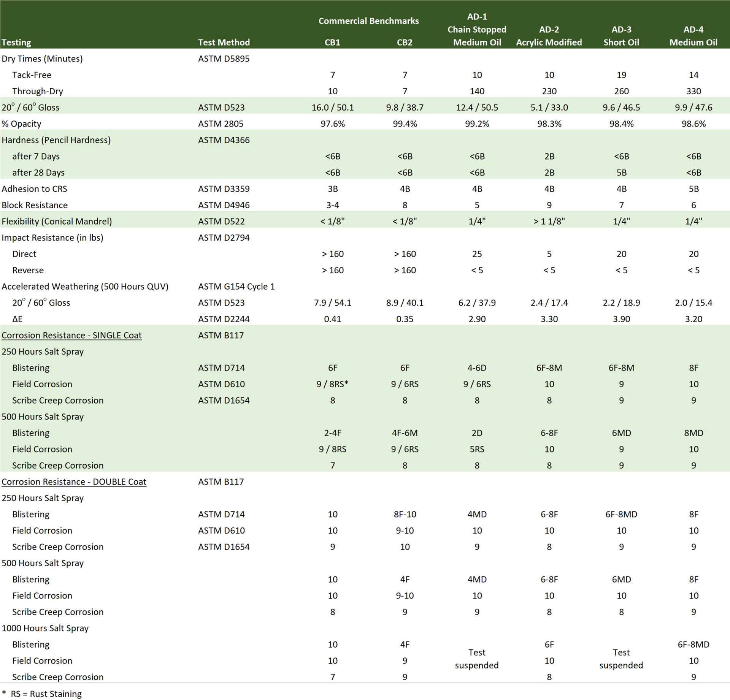Screen dimensions: 730x700
Task: Click the 'ASTM G154 Cycle 1' method
Action: click(x=236, y=287)
